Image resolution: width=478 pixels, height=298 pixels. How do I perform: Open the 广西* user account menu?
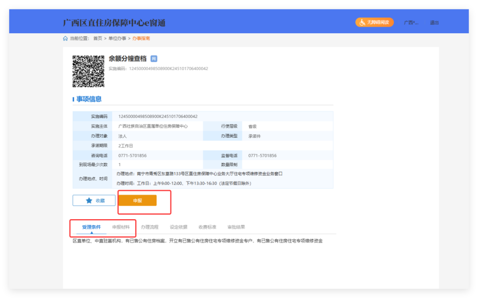tap(411, 23)
